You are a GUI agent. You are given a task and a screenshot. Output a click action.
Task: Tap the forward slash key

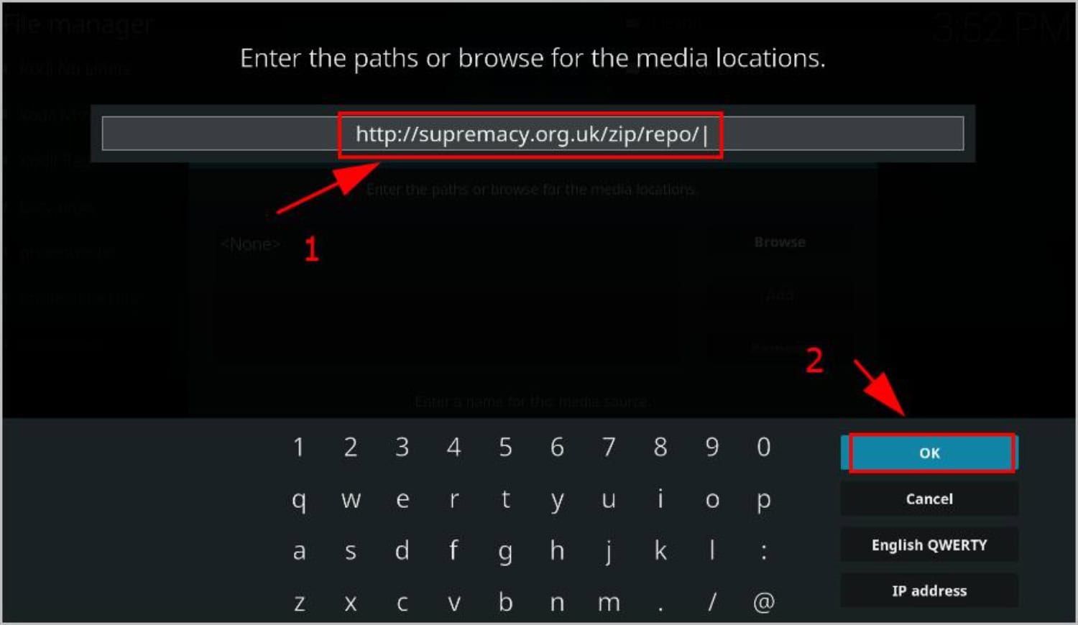[712, 602]
